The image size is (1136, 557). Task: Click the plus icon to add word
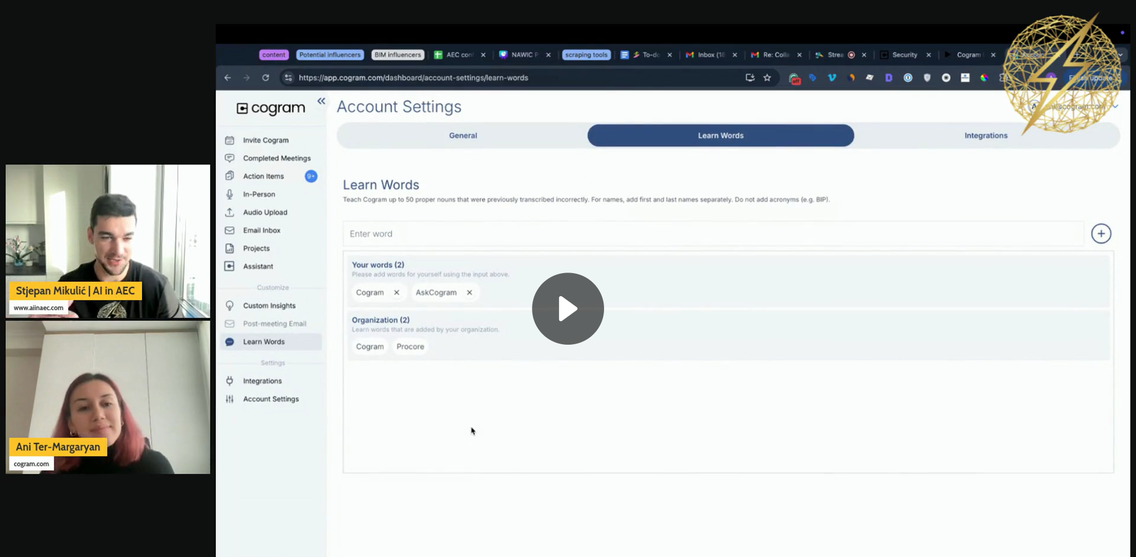coord(1100,234)
